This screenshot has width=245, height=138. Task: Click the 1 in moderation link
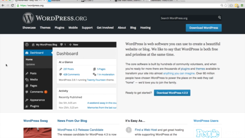coord(106,74)
